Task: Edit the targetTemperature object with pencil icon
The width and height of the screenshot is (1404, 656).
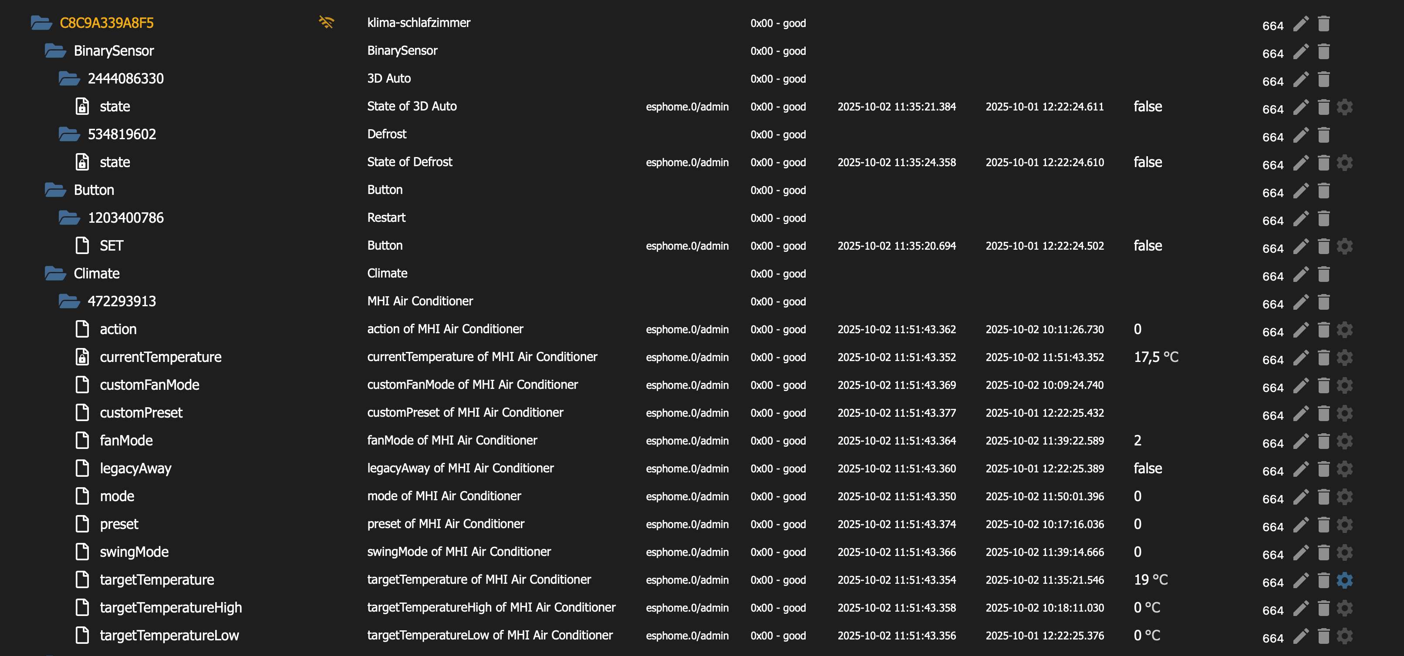Action: [1300, 580]
